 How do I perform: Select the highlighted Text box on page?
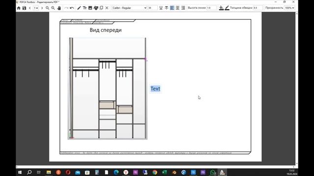[x=155, y=89]
